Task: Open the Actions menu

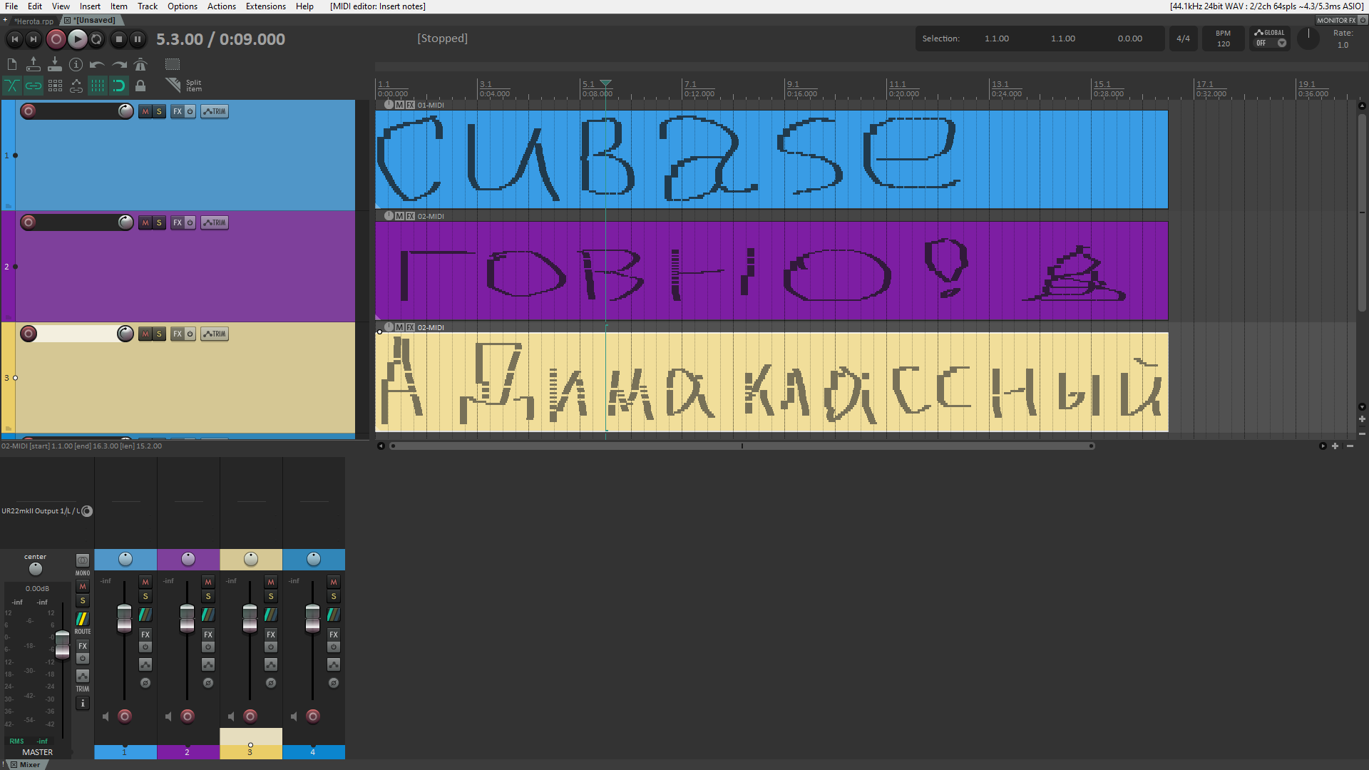Action: [x=222, y=6]
